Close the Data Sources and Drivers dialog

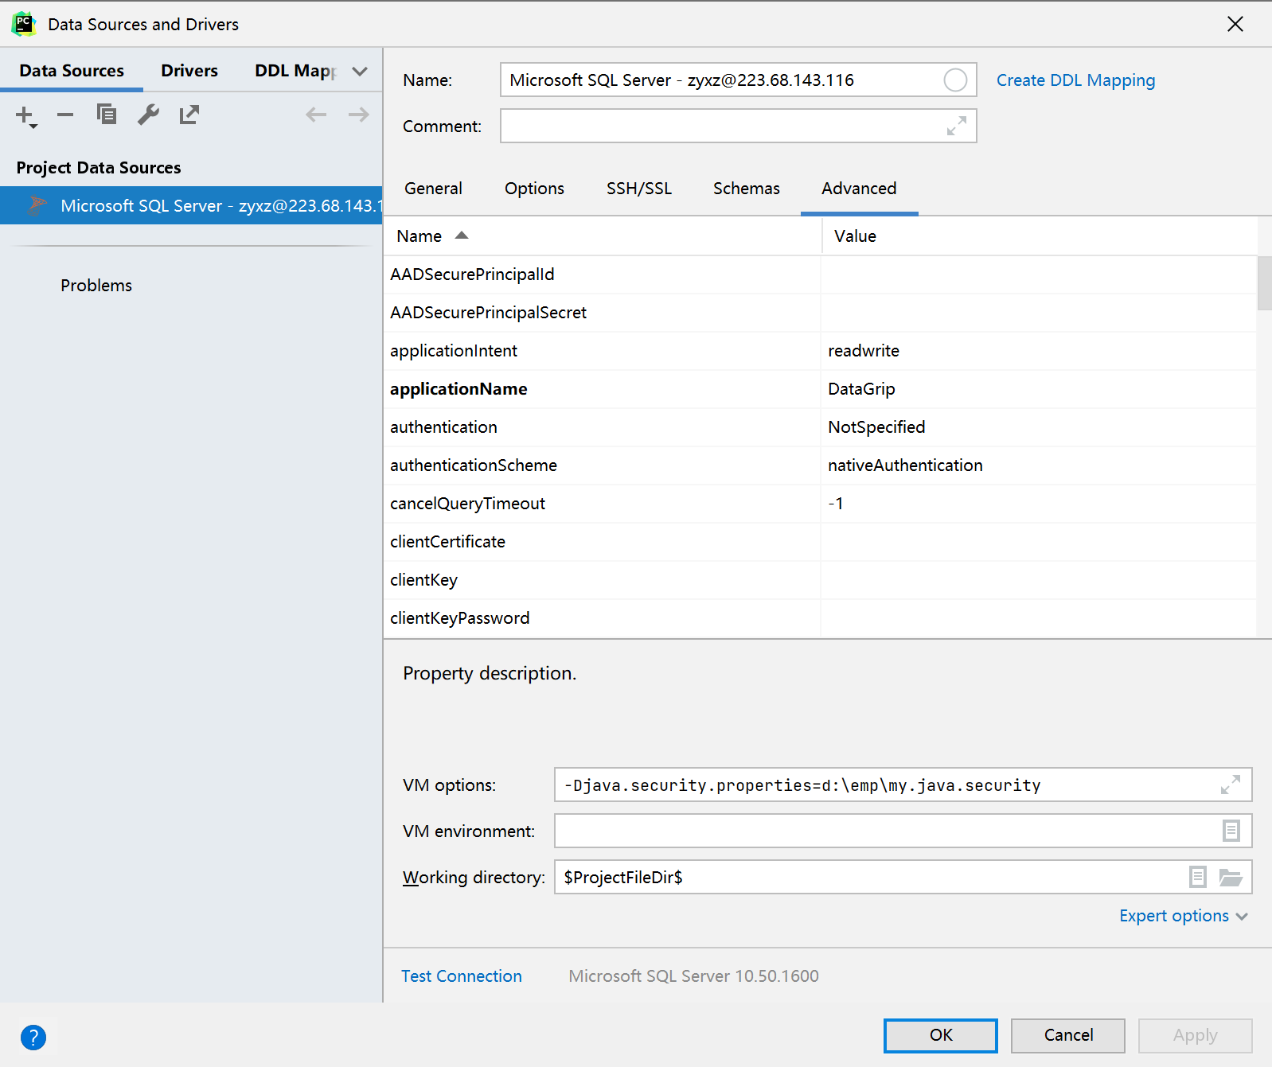point(1235,24)
